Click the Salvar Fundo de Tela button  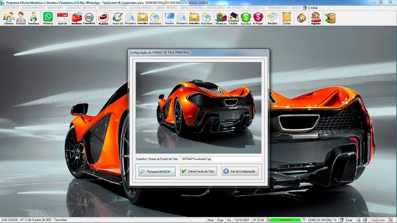coord(198,171)
